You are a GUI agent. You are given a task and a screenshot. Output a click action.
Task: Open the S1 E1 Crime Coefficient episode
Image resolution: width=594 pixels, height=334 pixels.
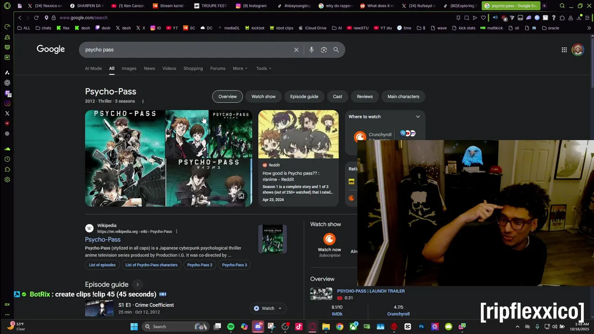pos(146,305)
